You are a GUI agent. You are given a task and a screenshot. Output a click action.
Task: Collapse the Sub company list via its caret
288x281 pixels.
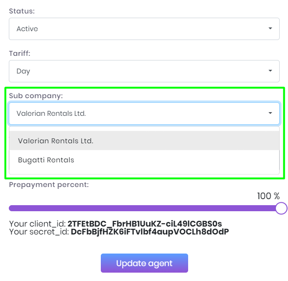[x=270, y=114]
